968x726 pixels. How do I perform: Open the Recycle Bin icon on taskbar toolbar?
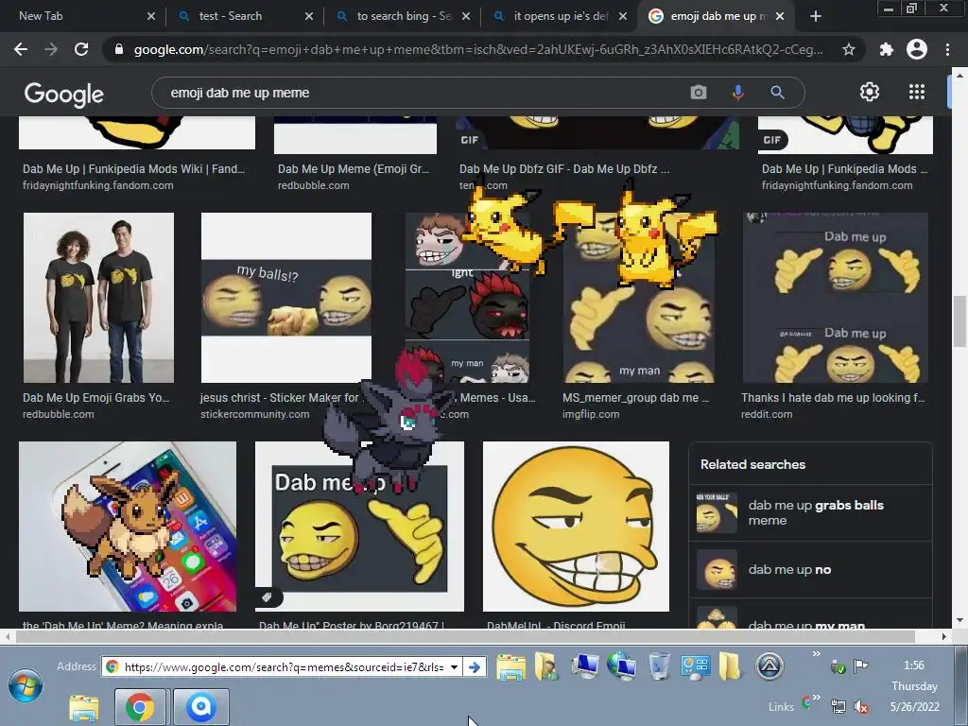(x=659, y=666)
